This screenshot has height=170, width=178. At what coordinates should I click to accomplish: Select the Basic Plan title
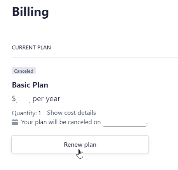click(30, 85)
